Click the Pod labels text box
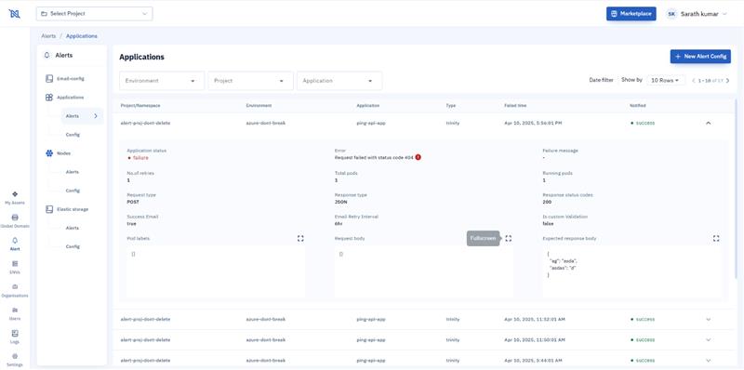 pos(216,271)
